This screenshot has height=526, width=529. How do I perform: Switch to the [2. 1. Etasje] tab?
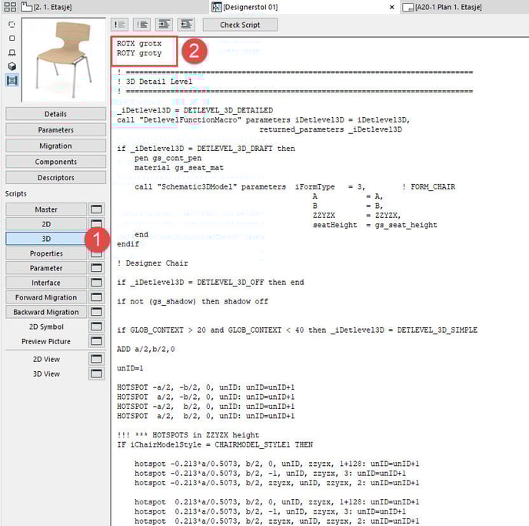(x=52, y=7)
